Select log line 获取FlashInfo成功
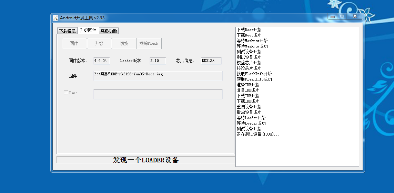This screenshot has height=193, width=394. pos(254,79)
